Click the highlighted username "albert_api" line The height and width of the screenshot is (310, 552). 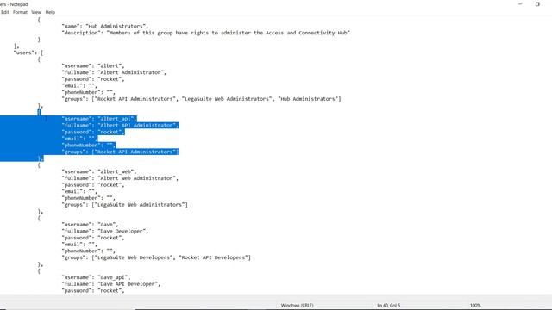pyautogui.click(x=99, y=119)
